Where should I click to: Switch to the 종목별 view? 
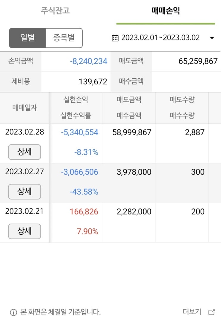pyautogui.click(x=64, y=38)
